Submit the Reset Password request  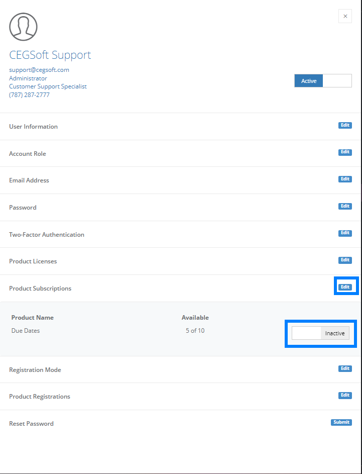pyautogui.click(x=341, y=422)
